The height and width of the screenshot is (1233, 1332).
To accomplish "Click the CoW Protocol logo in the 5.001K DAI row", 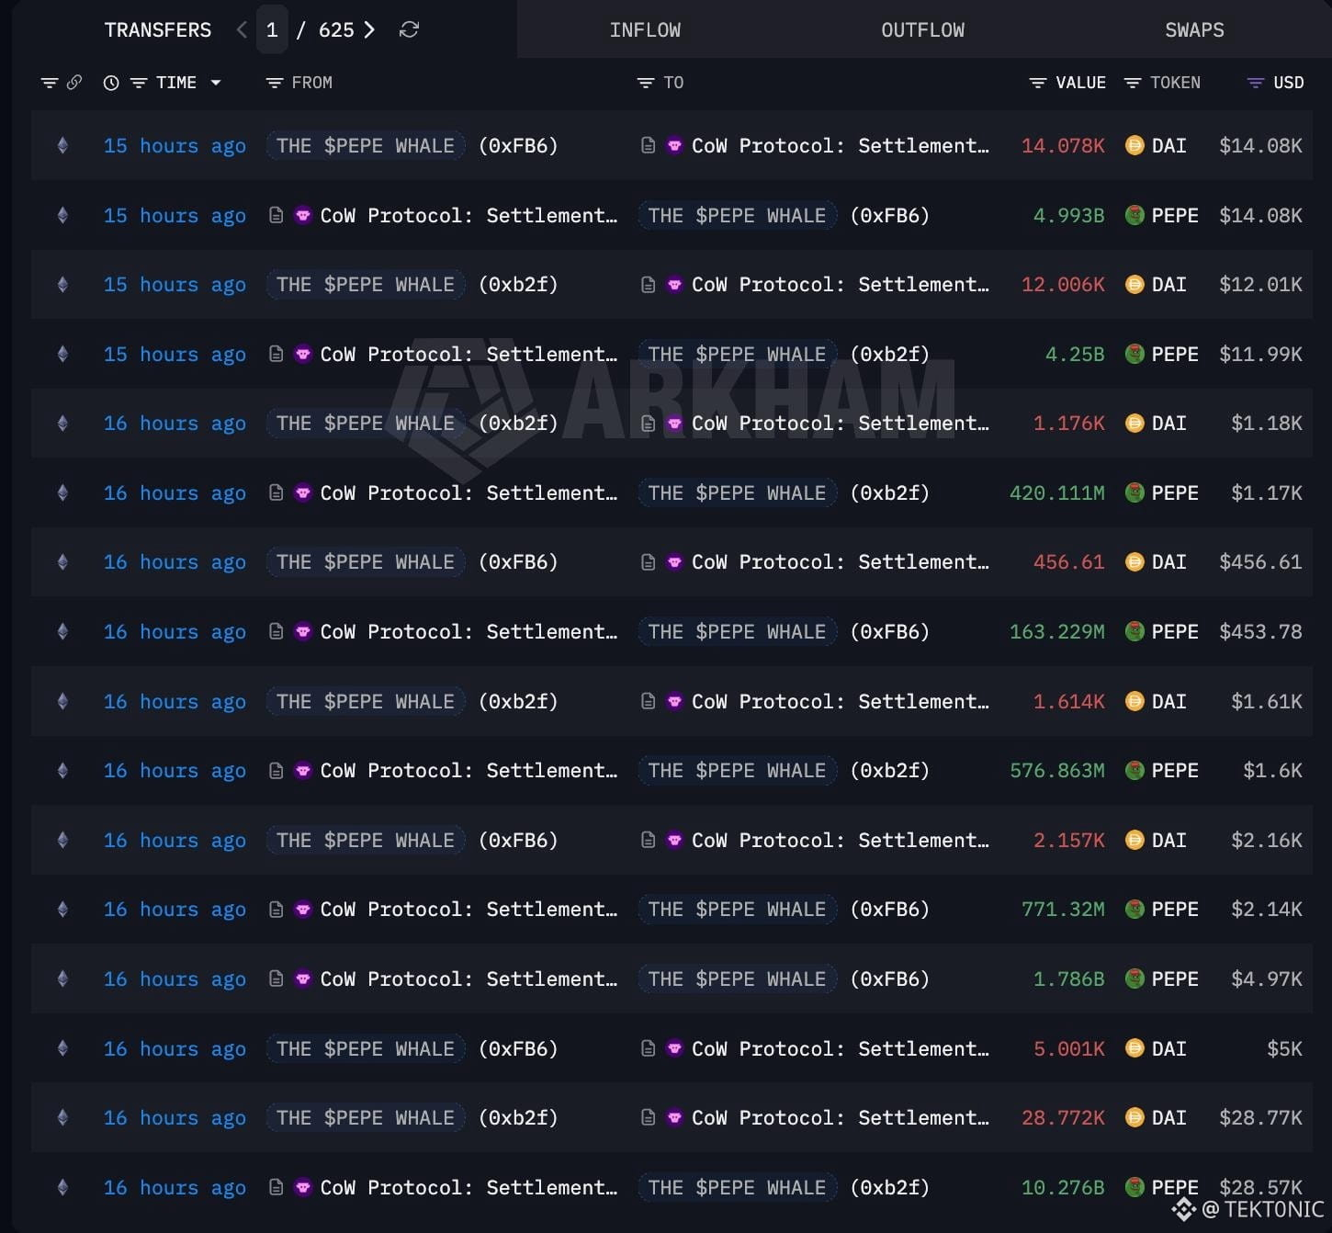I will click(674, 1048).
